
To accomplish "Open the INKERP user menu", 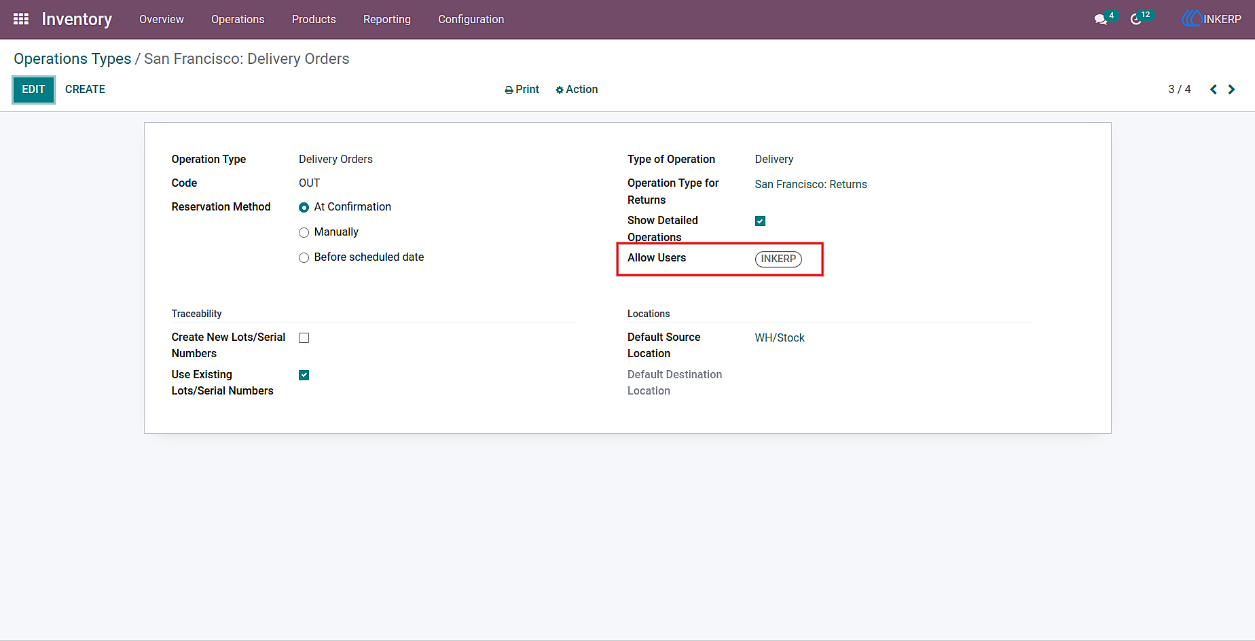I will 1212,19.
